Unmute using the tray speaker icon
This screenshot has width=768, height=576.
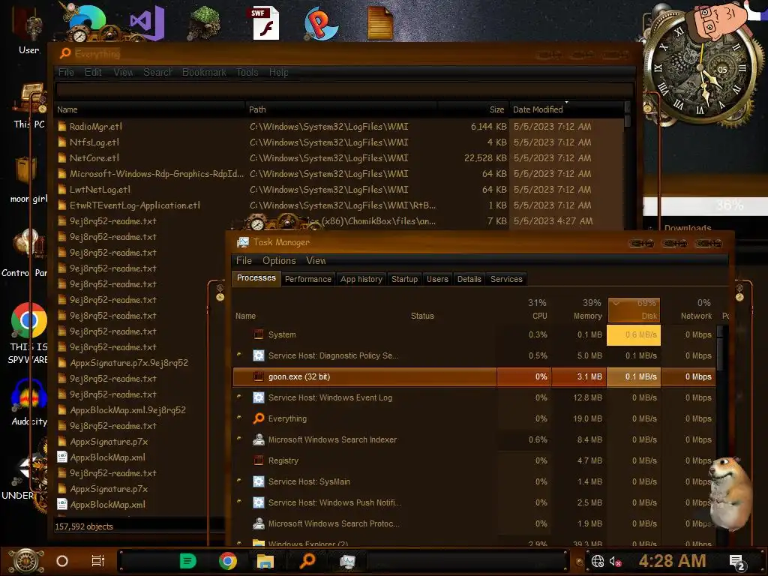point(615,561)
